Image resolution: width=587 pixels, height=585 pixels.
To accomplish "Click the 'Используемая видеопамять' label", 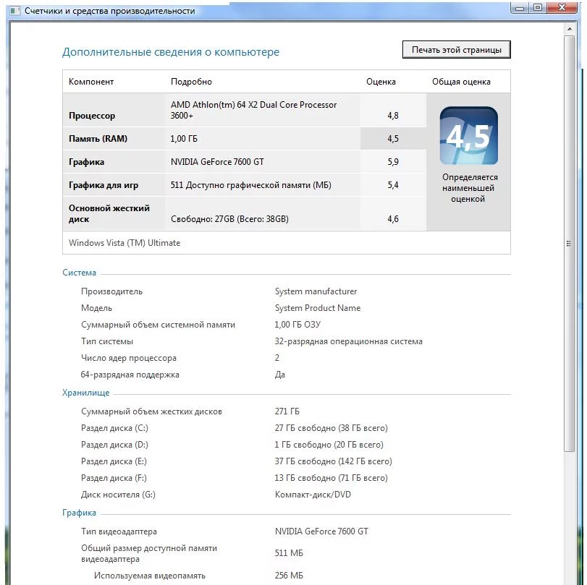I will pyautogui.click(x=149, y=576).
